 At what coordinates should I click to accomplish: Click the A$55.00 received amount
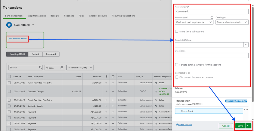[x=97, y=106]
